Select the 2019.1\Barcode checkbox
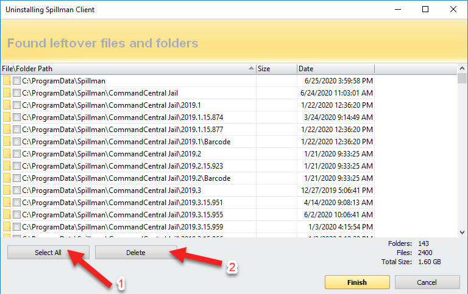This screenshot has height=294, width=468. [x=16, y=142]
